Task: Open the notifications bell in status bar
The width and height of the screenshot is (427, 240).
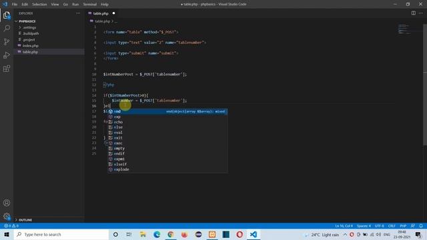Action: click(x=421, y=226)
